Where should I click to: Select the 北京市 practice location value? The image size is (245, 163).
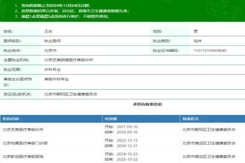tap(50, 51)
